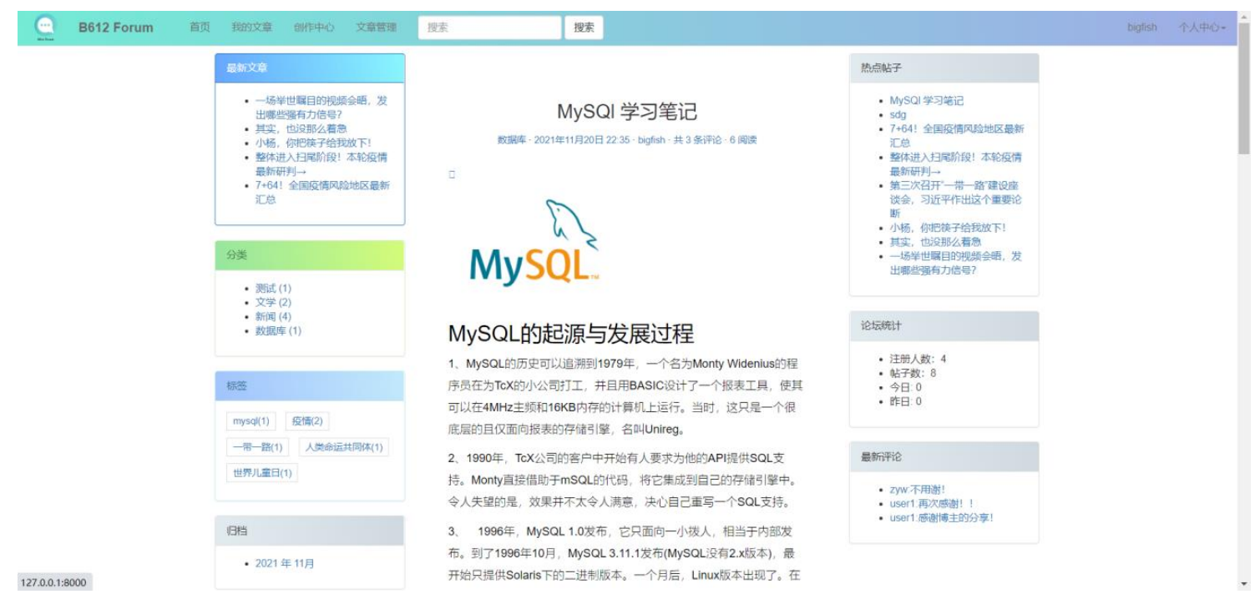
Task: Focus the 搜索 input field
Action: (x=489, y=28)
